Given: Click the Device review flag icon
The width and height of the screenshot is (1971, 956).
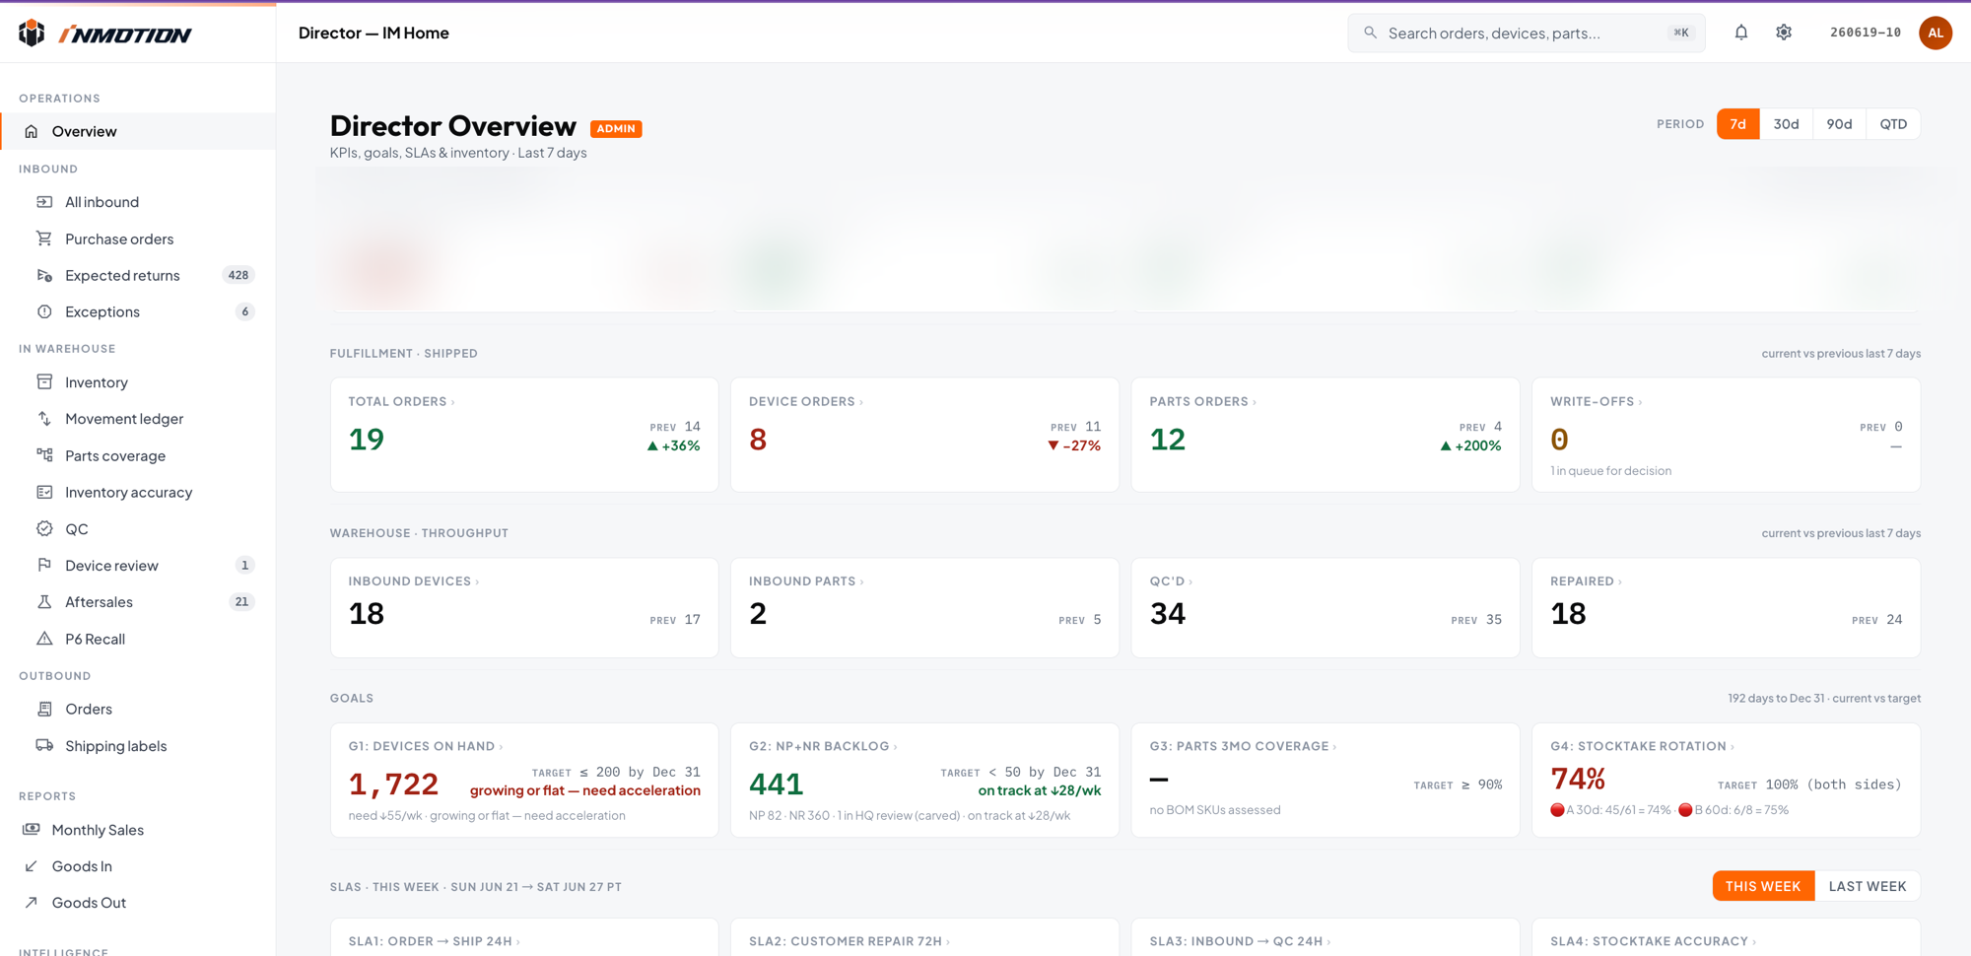Looking at the screenshot, I should [x=44, y=565].
